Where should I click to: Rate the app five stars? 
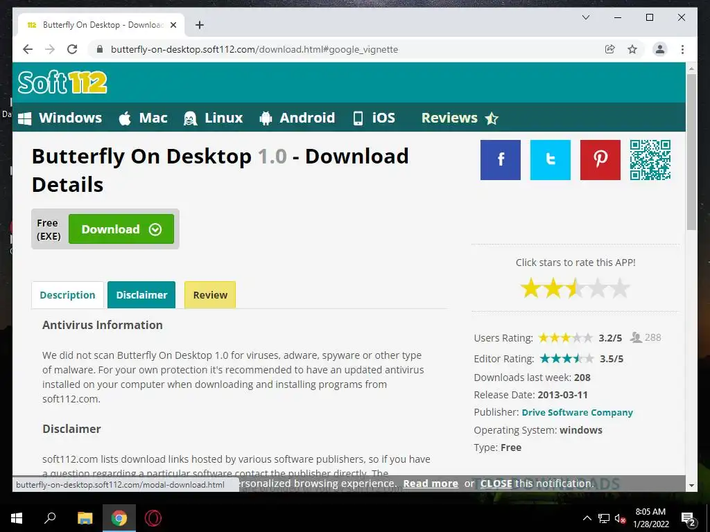[x=620, y=288]
